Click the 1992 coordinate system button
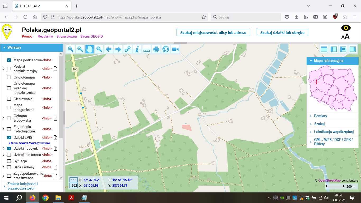The image size is (361, 203). pos(73,186)
